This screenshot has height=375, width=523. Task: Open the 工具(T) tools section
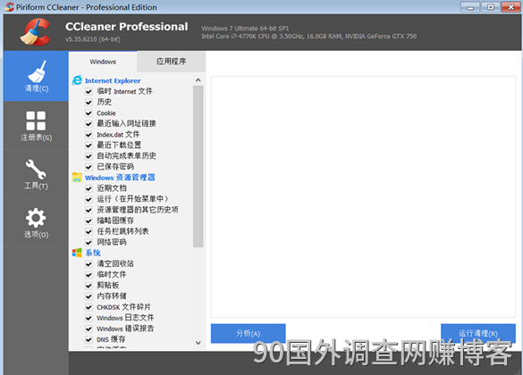[x=36, y=174]
